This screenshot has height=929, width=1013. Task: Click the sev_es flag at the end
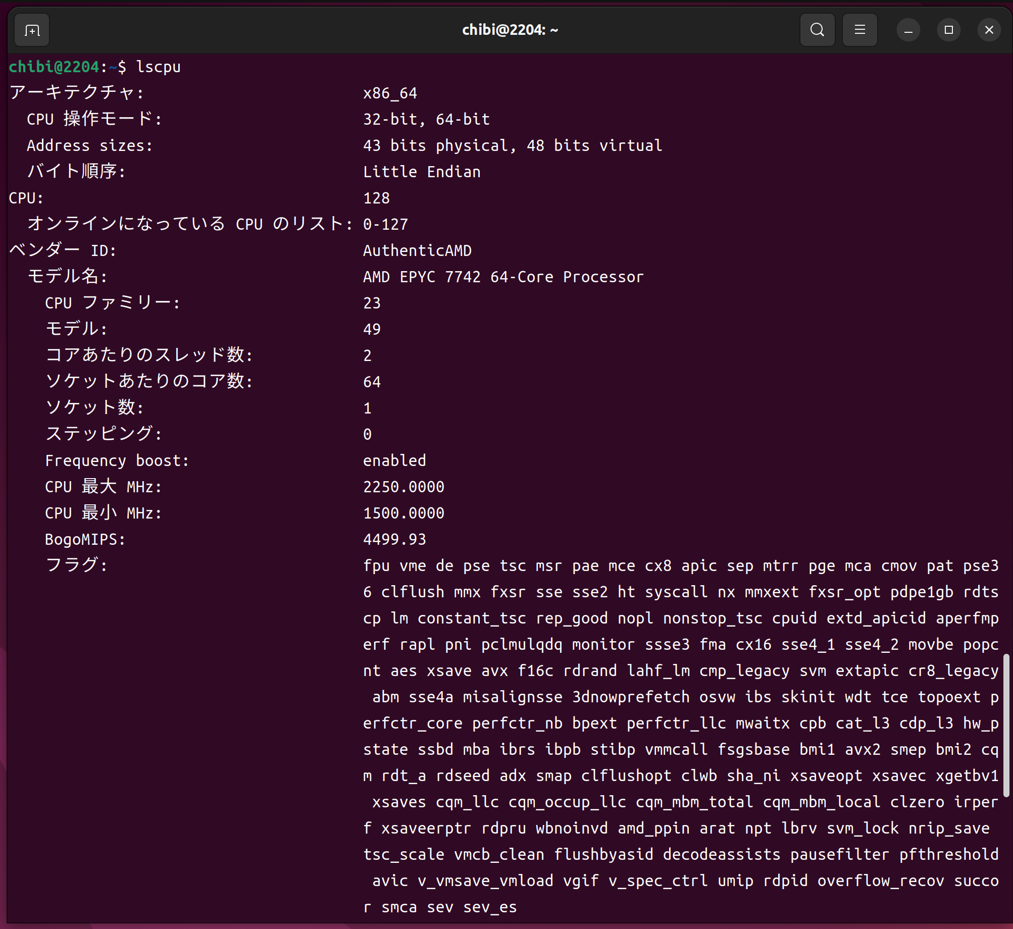(x=490, y=907)
